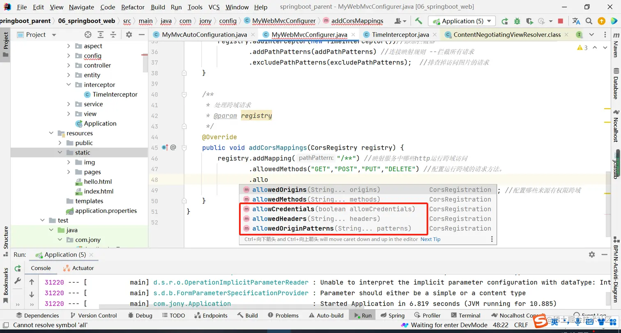
Task: Open the Endpoints tool window
Action: (x=211, y=315)
